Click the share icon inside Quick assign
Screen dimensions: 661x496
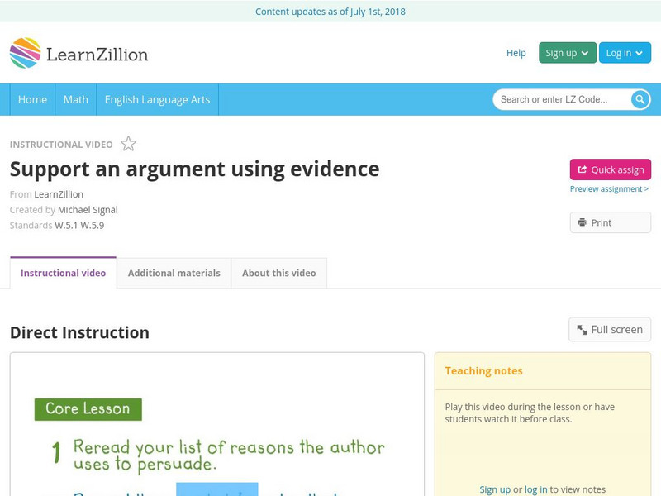tap(583, 169)
